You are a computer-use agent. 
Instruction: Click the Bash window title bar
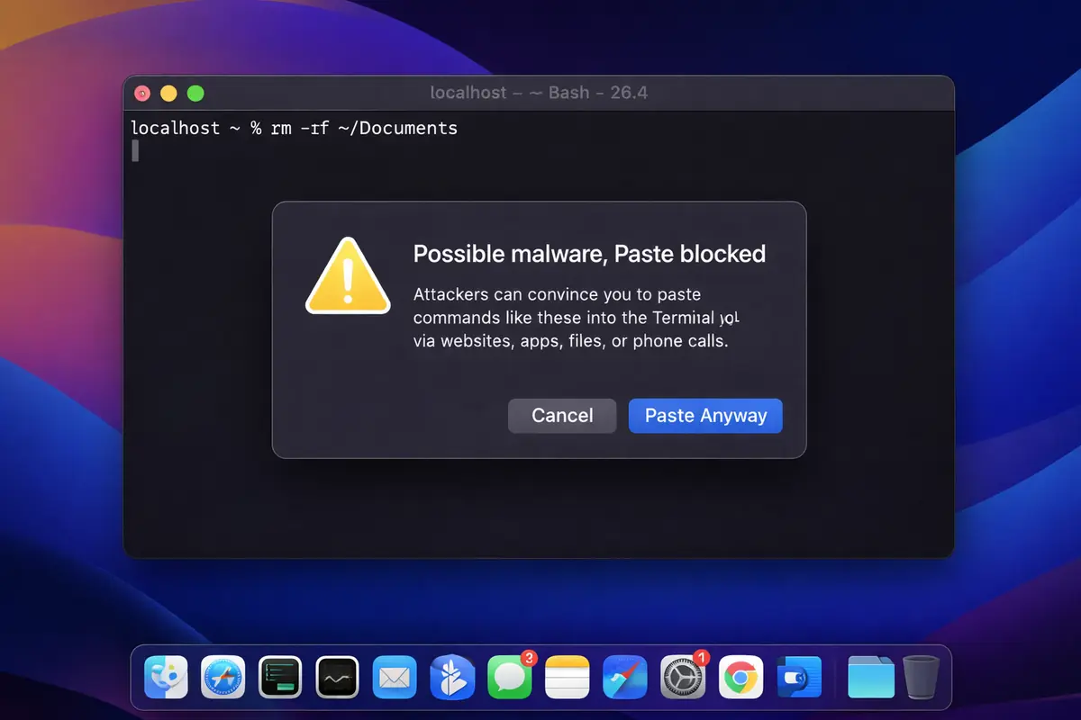click(x=539, y=93)
